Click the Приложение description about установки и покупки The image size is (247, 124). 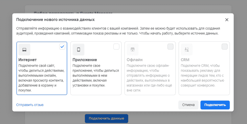coord(96,76)
